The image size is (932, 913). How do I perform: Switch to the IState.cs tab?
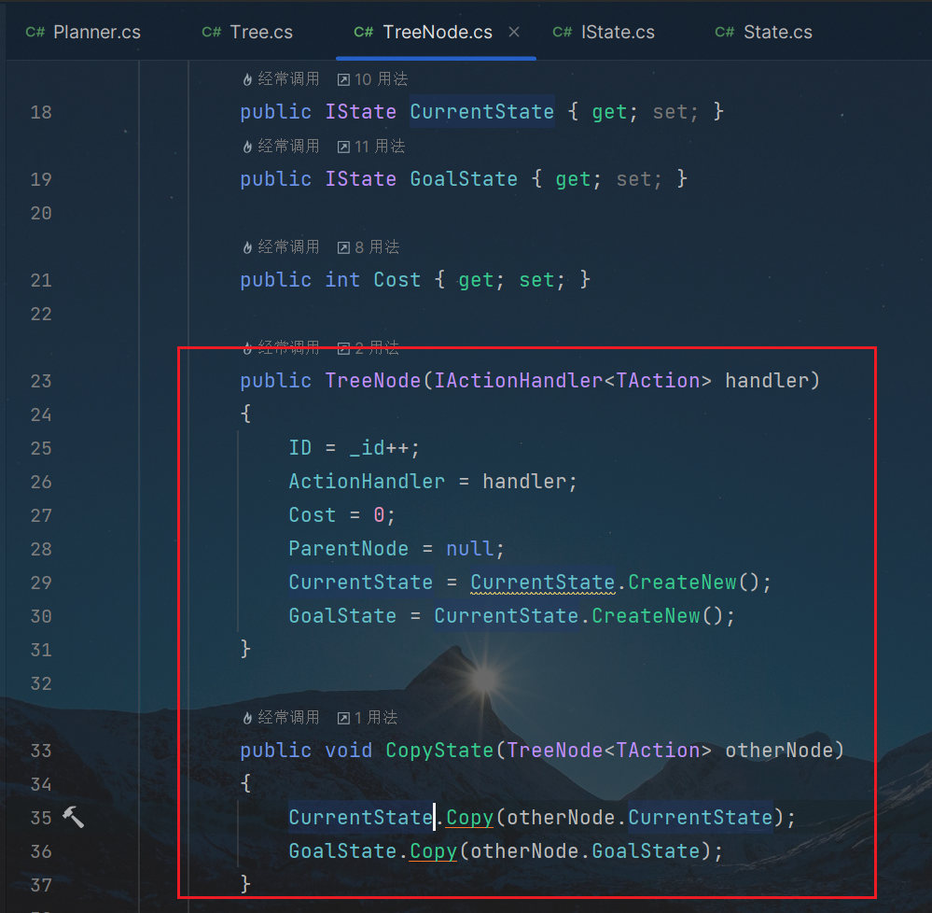tap(604, 32)
